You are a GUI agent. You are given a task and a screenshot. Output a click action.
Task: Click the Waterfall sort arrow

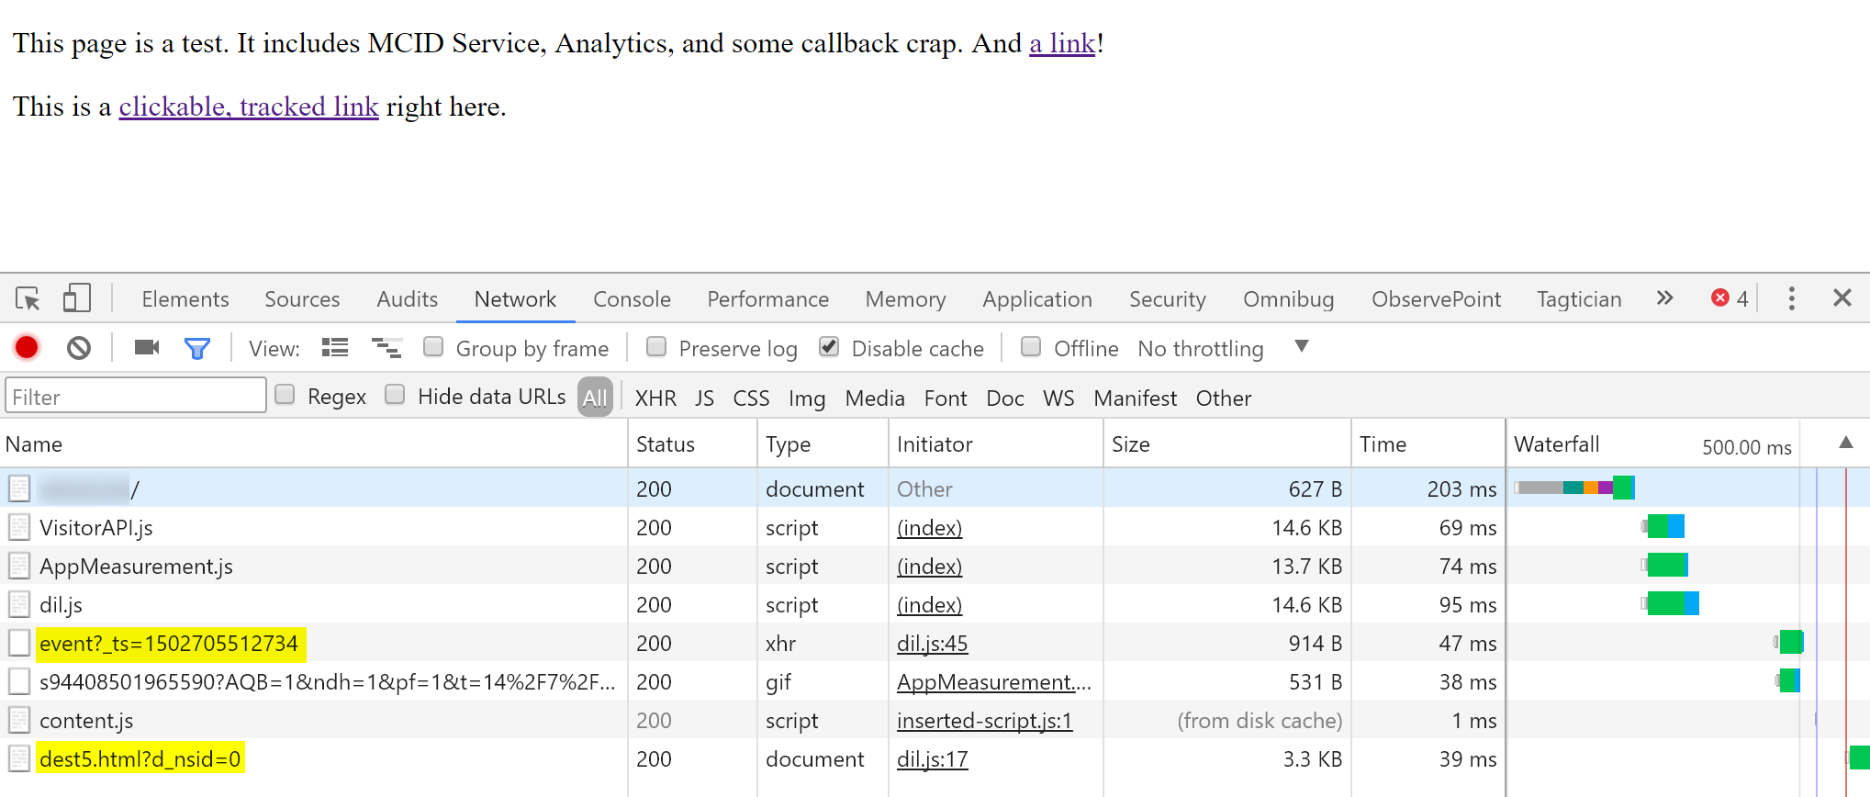1845,443
